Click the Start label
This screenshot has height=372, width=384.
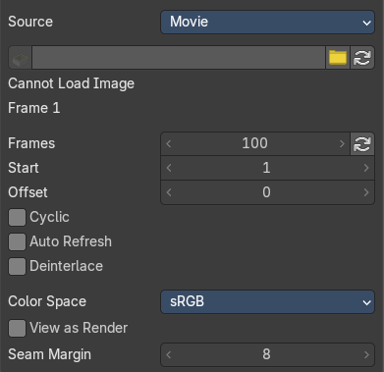[24, 168]
